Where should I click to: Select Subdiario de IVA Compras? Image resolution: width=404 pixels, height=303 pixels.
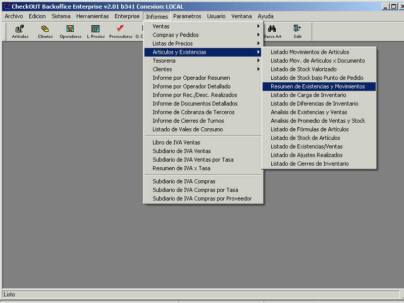(x=203, y=181)
